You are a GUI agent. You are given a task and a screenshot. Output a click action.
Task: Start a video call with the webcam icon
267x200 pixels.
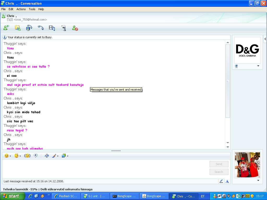tap(29, 28)
